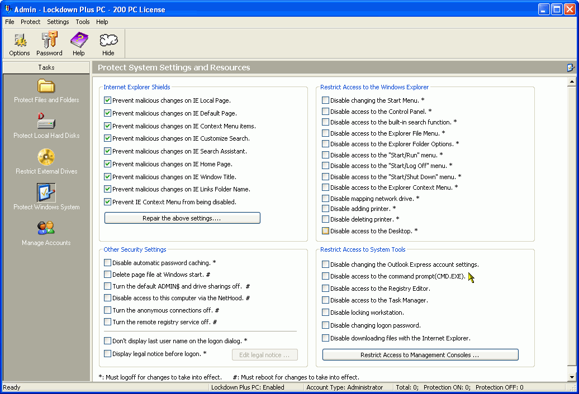Toggle IE Home Page protection checkbox

[x=107, y=164]
